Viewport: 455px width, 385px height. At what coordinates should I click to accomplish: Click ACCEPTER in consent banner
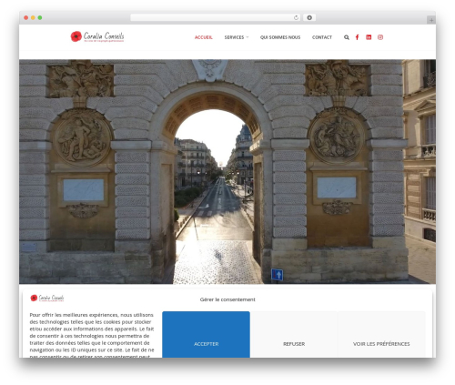tap(206, 335)
